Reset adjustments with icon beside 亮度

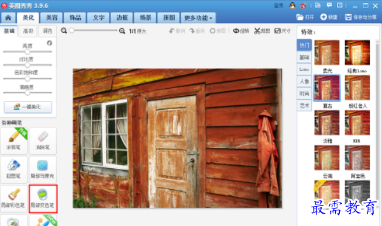coord(50,43)
